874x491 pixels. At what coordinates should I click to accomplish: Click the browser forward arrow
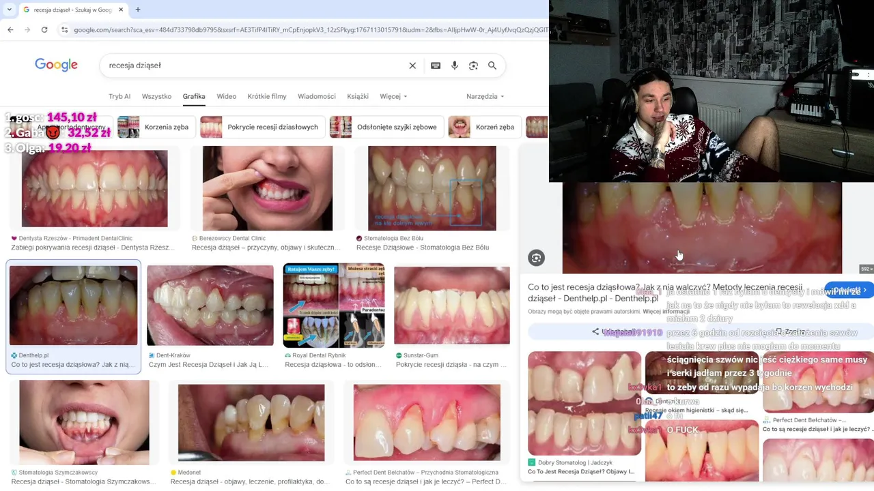pyautogui.click(x=27, y=29)
